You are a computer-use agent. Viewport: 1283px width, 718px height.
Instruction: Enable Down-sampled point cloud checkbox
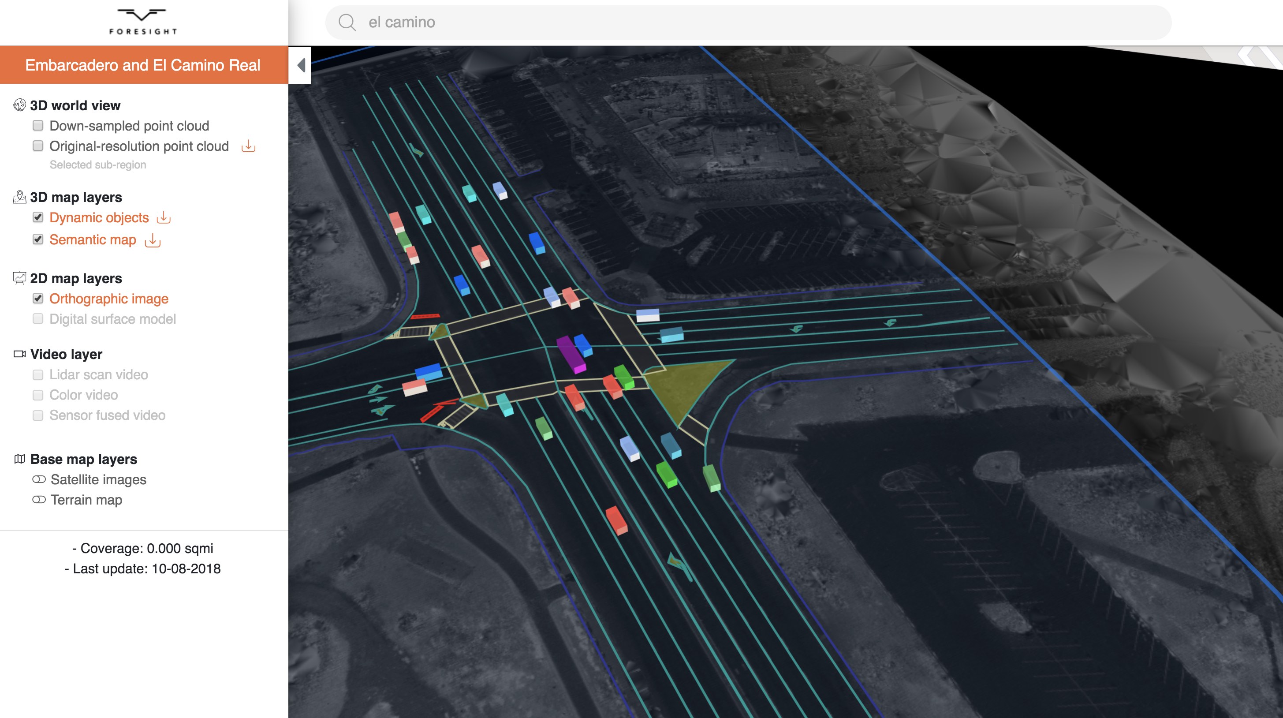(38, 126)
